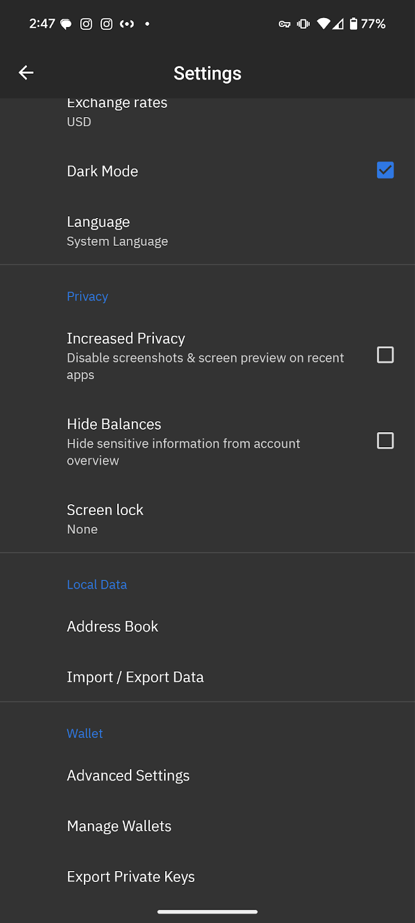Uncheck the Dark Mode checkbox
This screenshot has height=923, width=415.
tap(385, 170)
